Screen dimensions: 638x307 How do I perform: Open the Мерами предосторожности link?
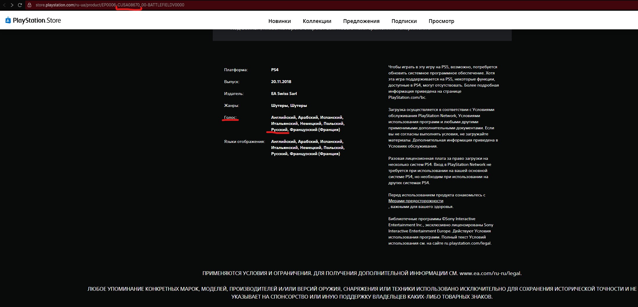coord(416,201)
